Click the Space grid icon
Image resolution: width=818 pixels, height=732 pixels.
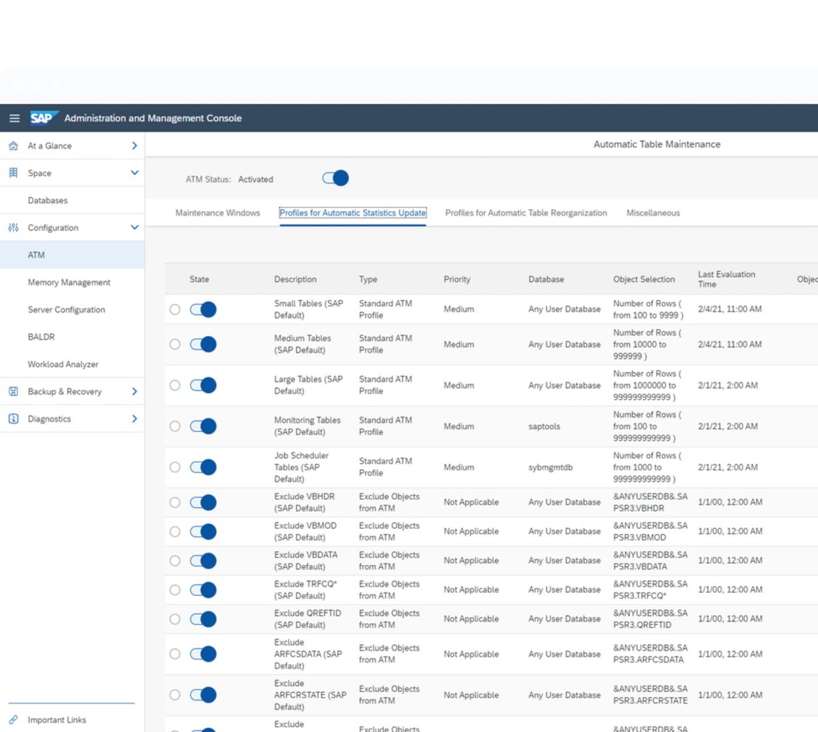click(13, 173)
